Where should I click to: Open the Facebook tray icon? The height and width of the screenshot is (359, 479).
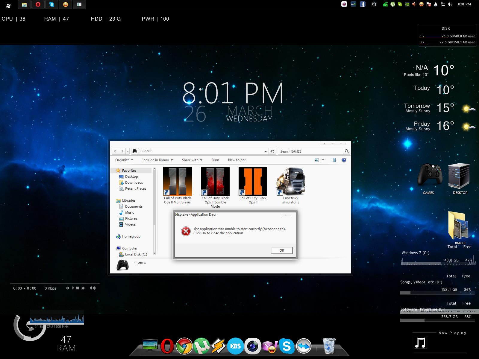click(363, 4)
